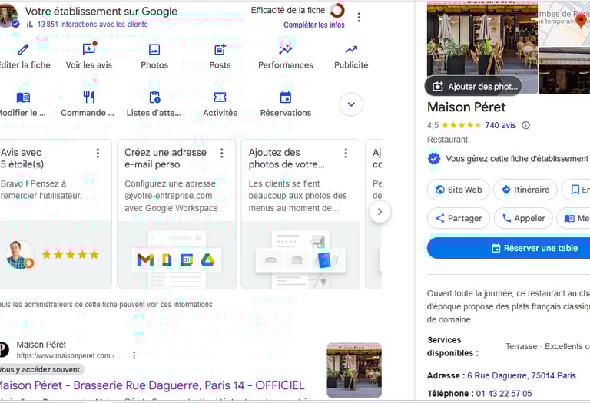
Task: Call phone number 01 43 22 57 05
Action: (504, 394)
